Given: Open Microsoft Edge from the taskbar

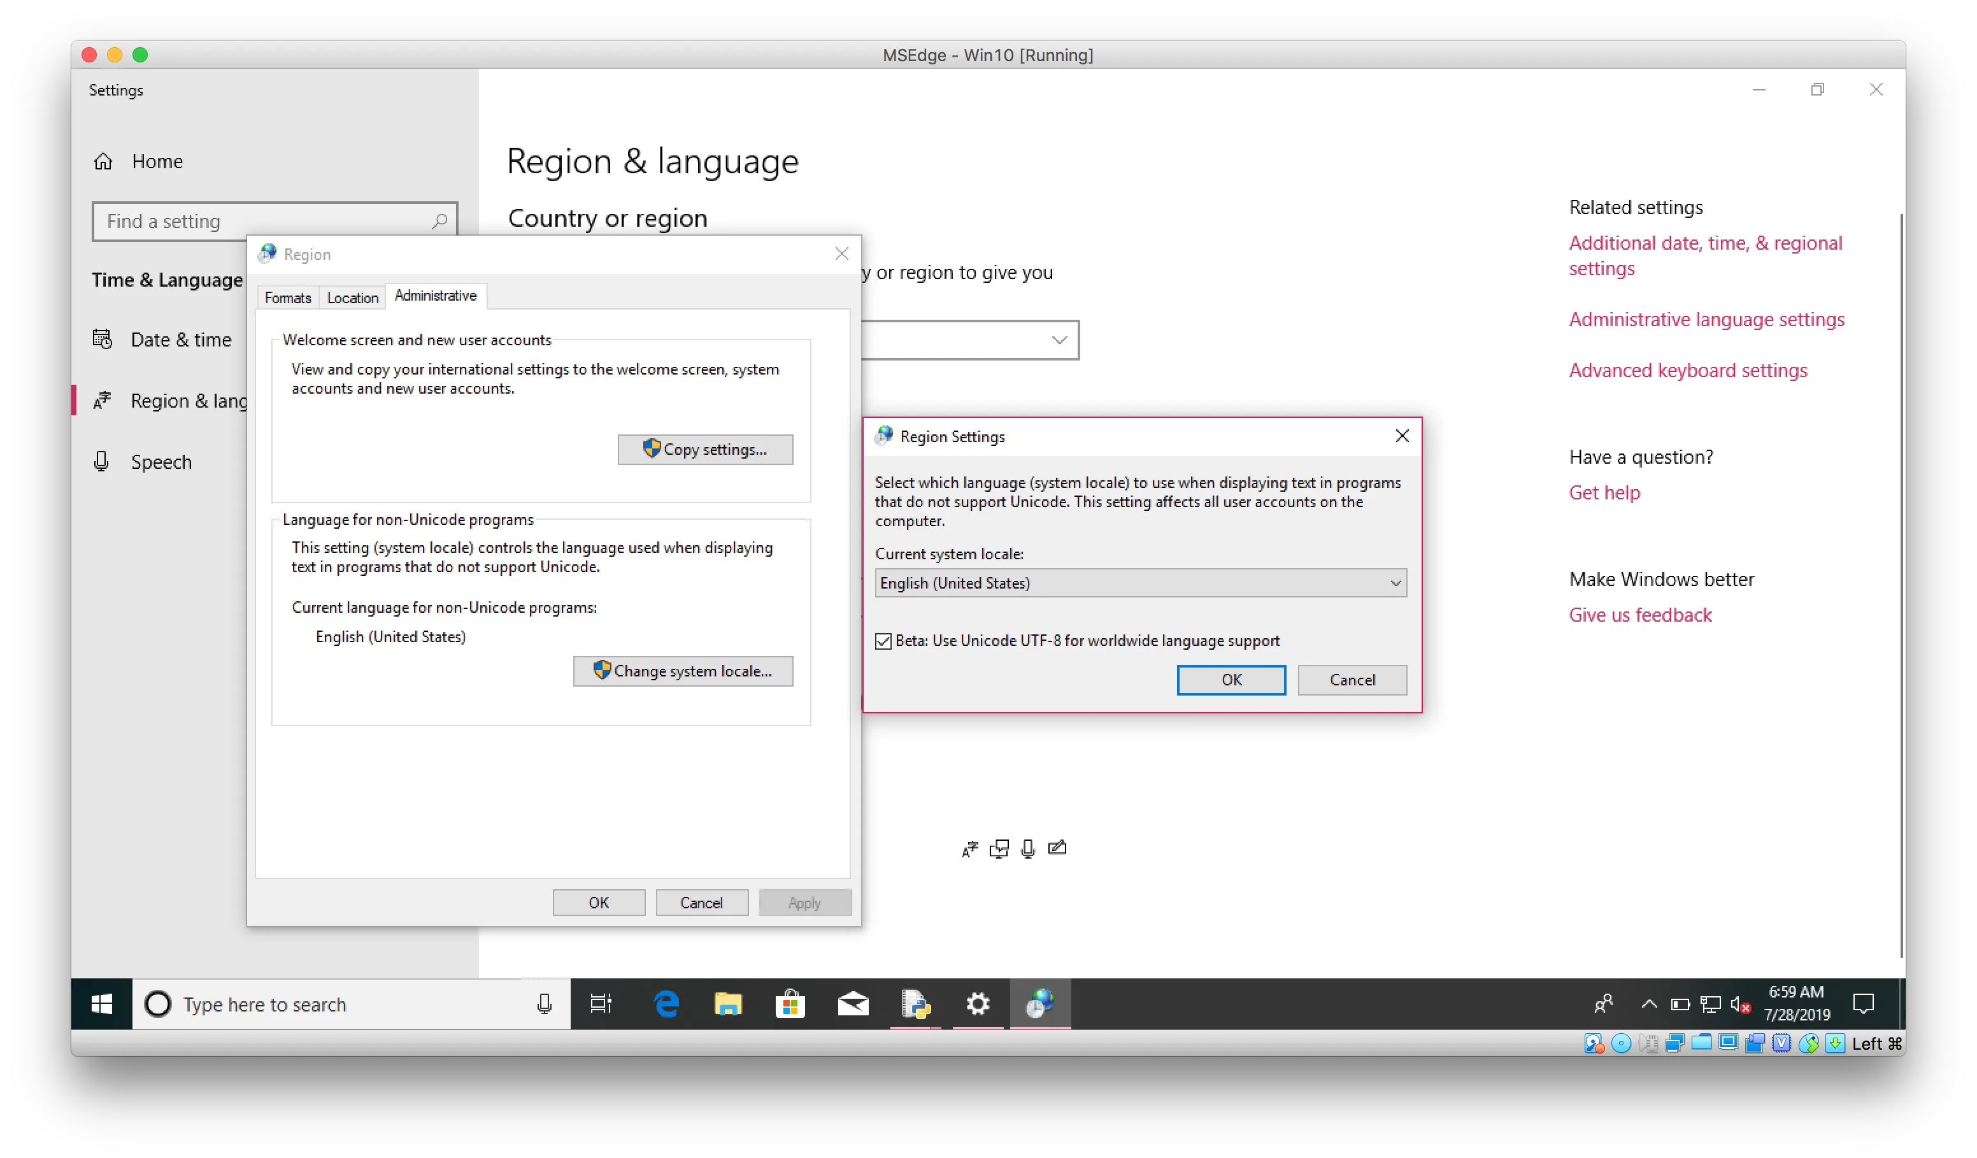Looking at the screenshot, I should 666,1004.
